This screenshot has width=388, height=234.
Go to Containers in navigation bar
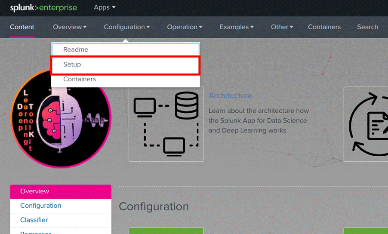[x=324, y=27]
